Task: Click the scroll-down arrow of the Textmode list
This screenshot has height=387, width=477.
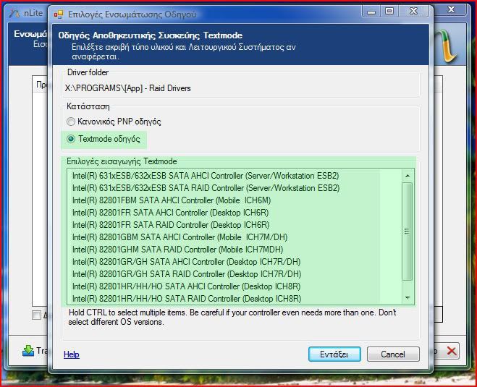Action: pyautogui.click(x=407, y=297)
